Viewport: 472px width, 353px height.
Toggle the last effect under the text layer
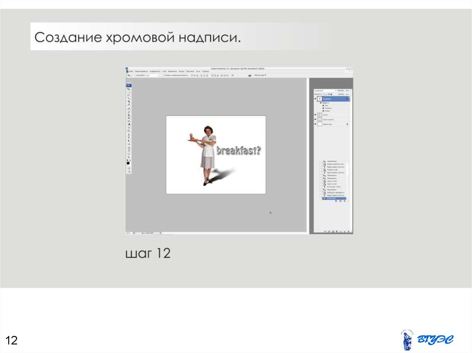click(x=323, y=111)
